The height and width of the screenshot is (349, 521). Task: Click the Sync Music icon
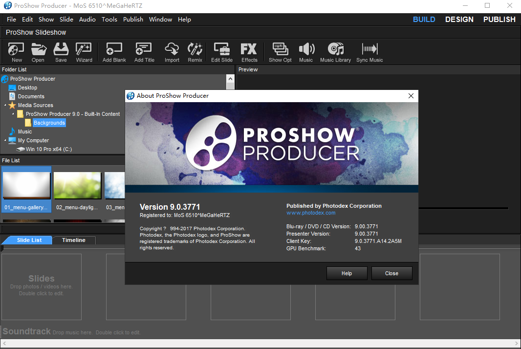pyautogui.click(x=369, y=52)
